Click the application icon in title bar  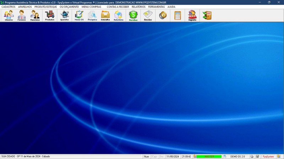point(2,2)
